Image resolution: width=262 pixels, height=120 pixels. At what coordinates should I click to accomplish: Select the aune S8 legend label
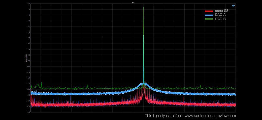point(222,11)
